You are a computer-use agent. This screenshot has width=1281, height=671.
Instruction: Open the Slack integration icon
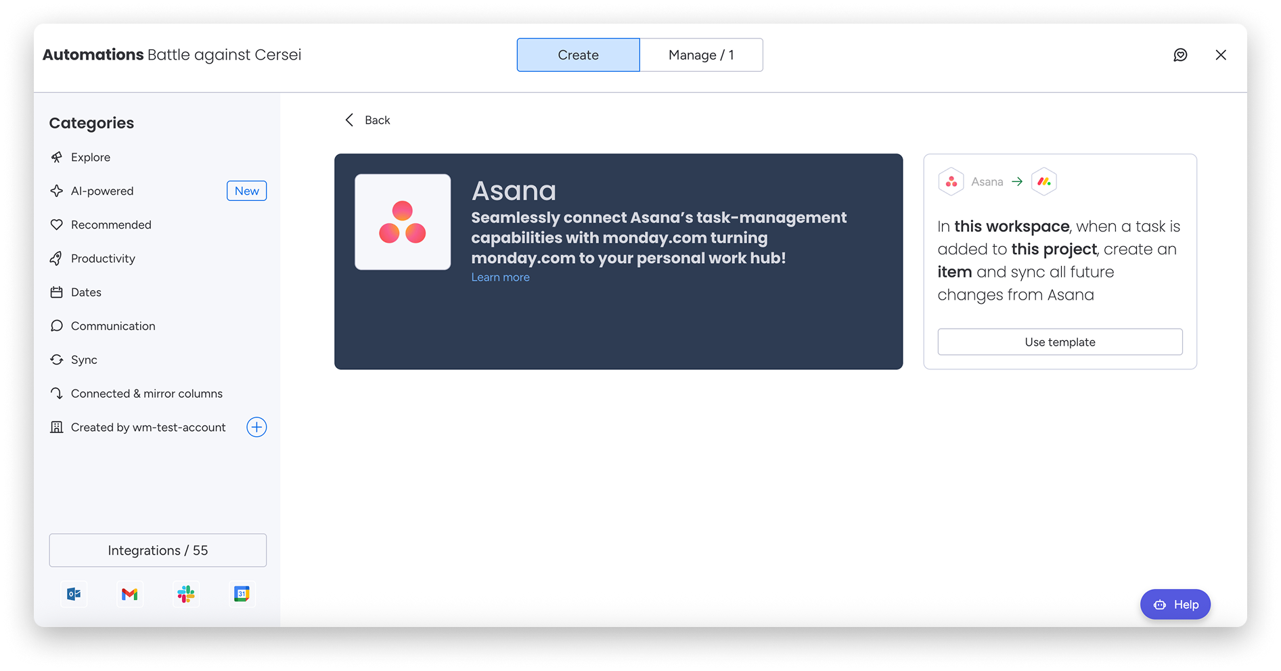tap(186, 594)
